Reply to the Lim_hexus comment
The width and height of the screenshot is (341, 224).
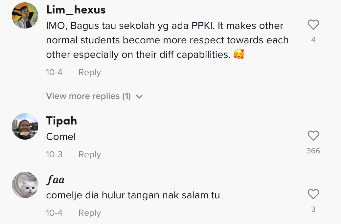89,73
